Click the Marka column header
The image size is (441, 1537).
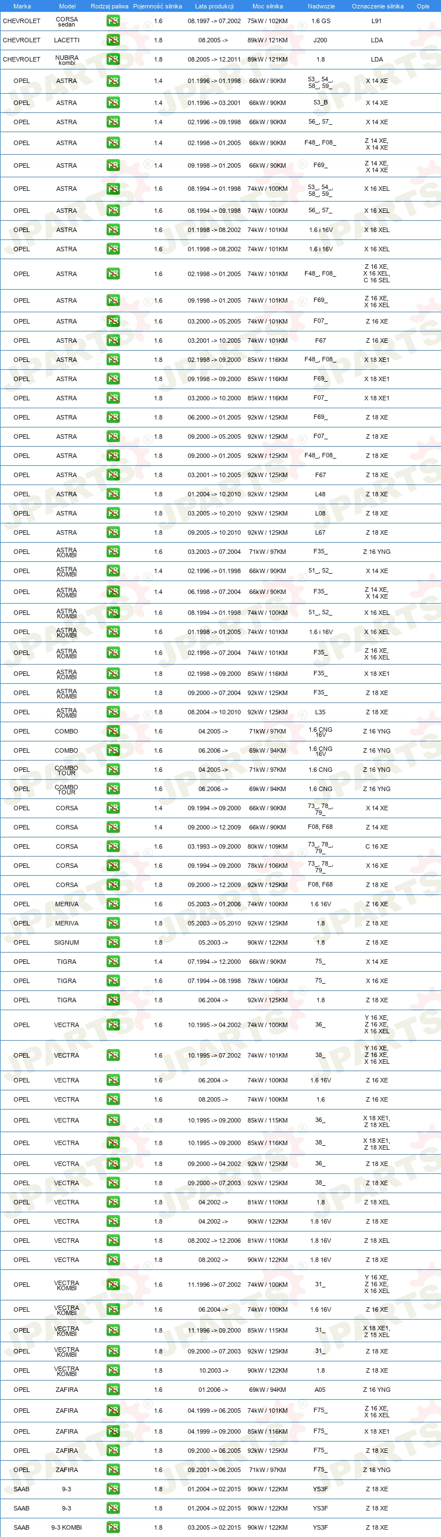22,6
